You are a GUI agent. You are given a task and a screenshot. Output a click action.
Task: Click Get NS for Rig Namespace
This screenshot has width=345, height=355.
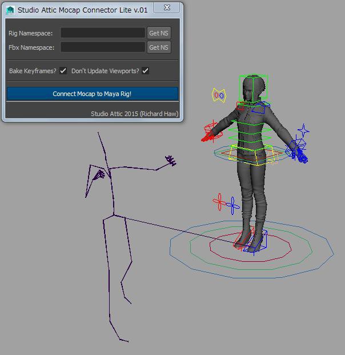pyautogui.click(x=159, y=33)
